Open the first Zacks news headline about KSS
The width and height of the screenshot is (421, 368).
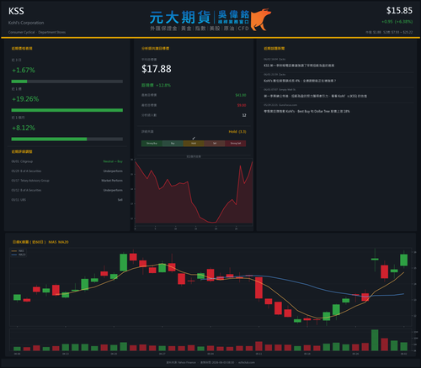point(299,66)
